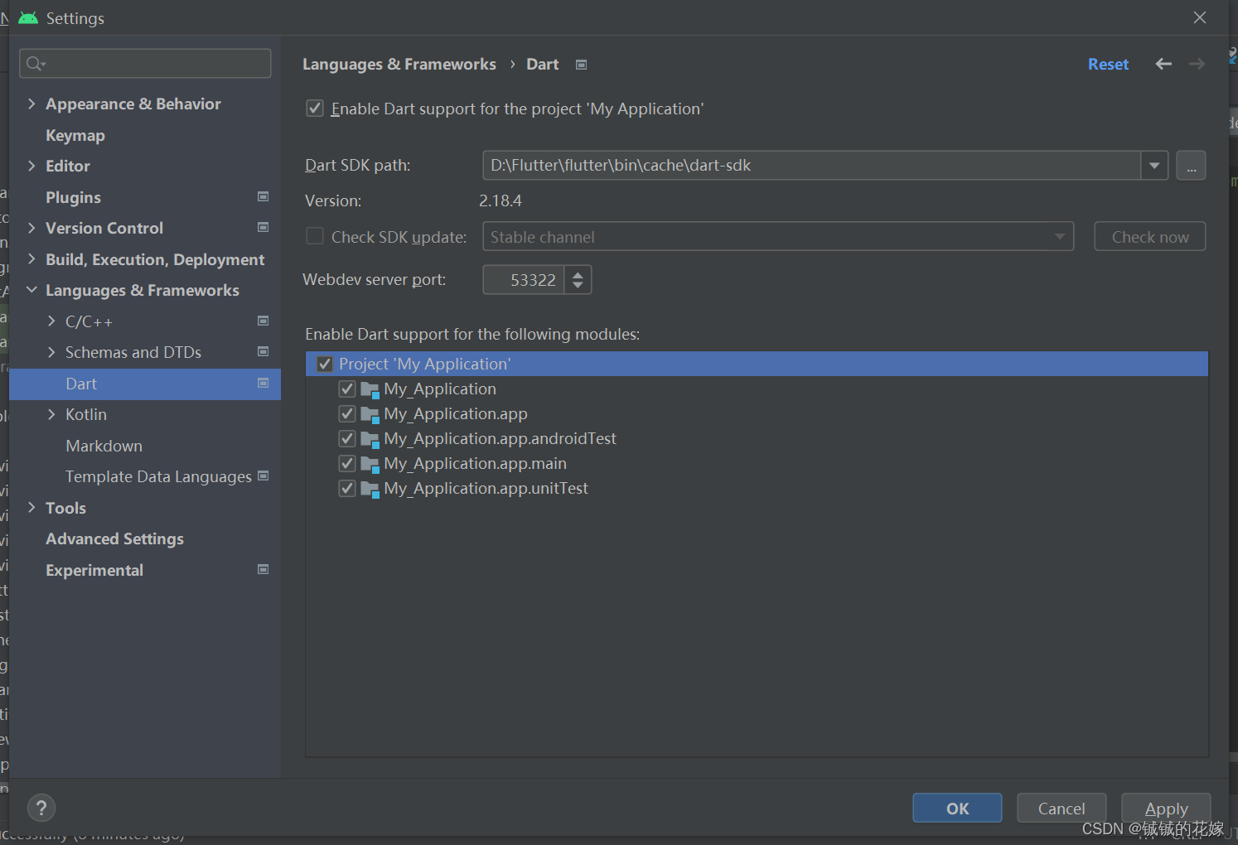Uncheck the My_Application.app.androidTest checkbox
Image resolution: width=1238 pixels, height=845 pixels.
tap(347, 438)
